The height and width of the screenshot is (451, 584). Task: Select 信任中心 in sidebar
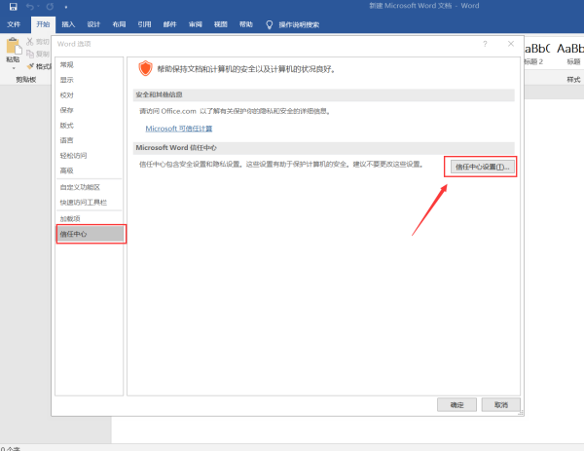tap(74, 234)
